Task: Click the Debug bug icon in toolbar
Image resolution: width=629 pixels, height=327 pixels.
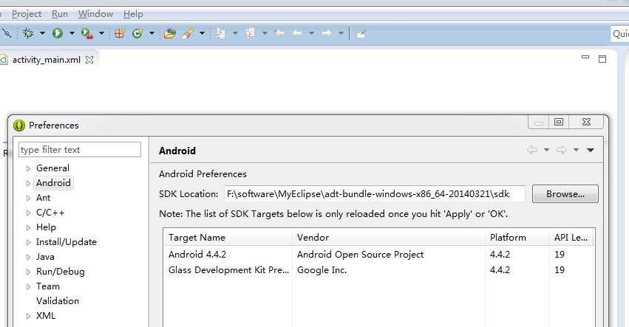Action: pyautogui.click(x=29, y=33)
